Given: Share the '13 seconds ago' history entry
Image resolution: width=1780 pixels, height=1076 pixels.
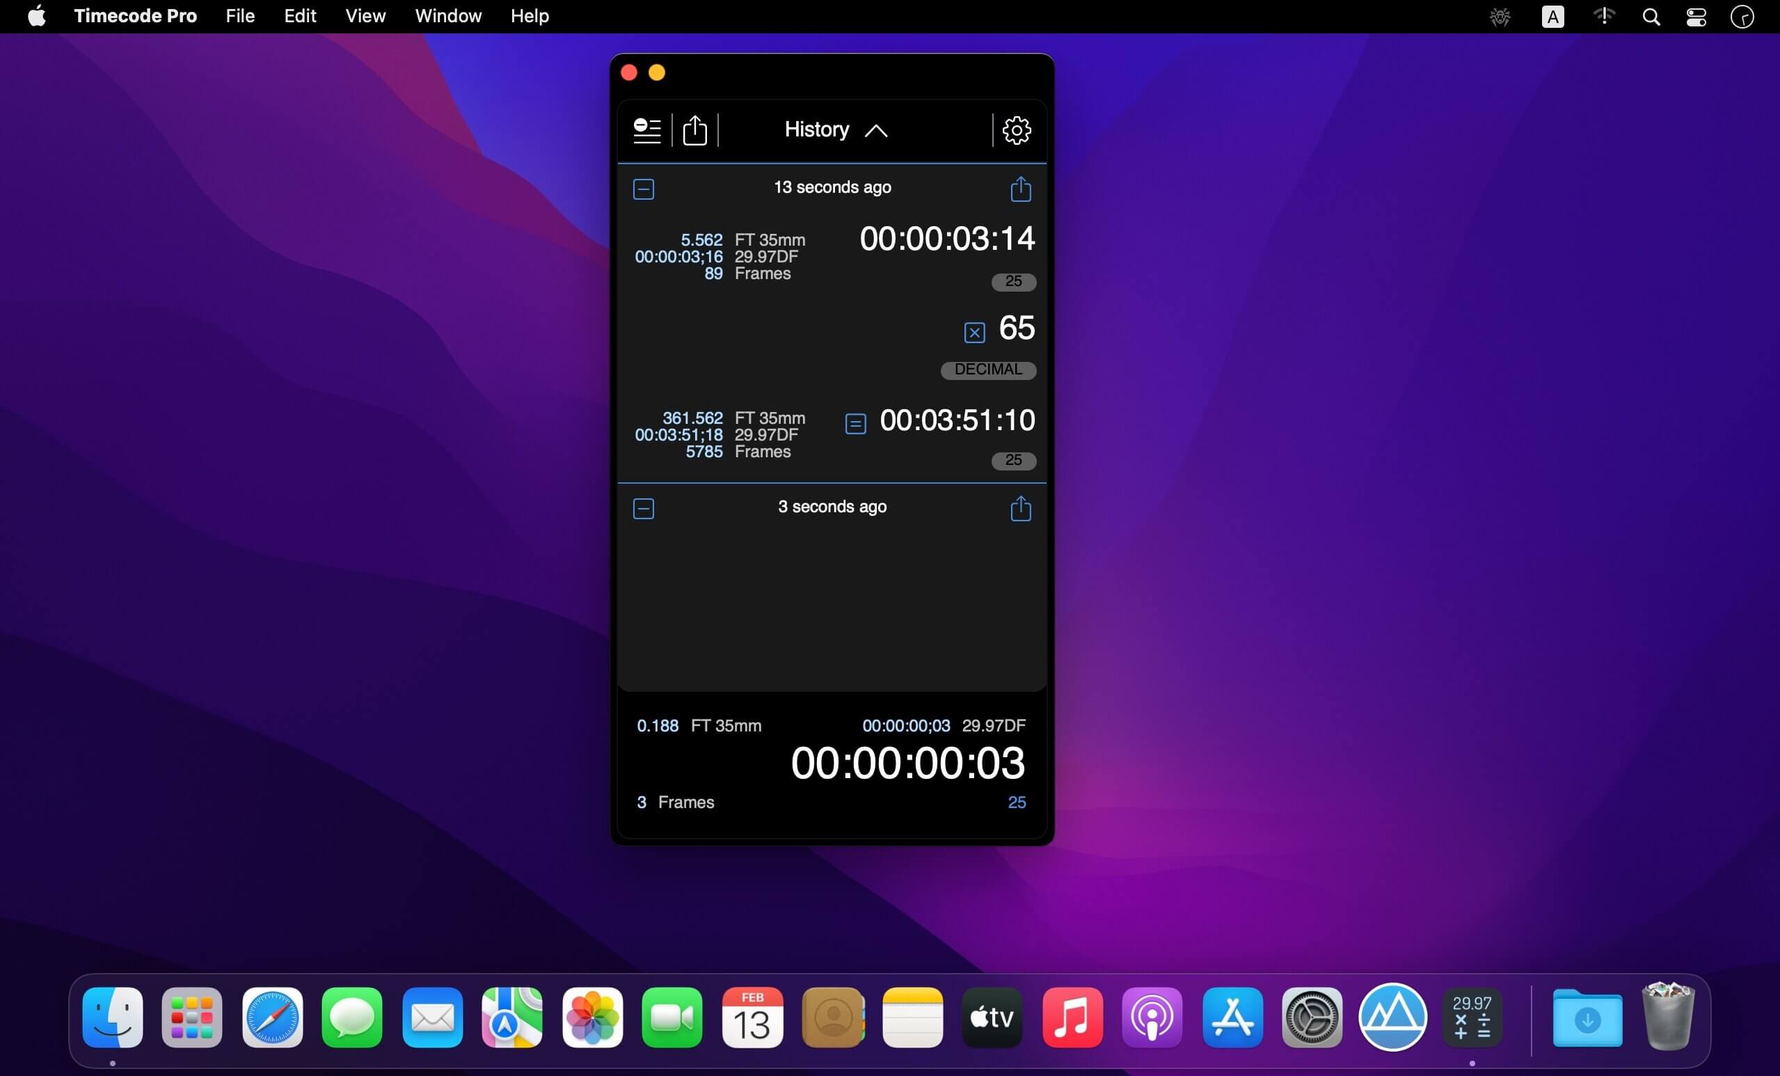Looking at the screenshot, I should 1020,189.
